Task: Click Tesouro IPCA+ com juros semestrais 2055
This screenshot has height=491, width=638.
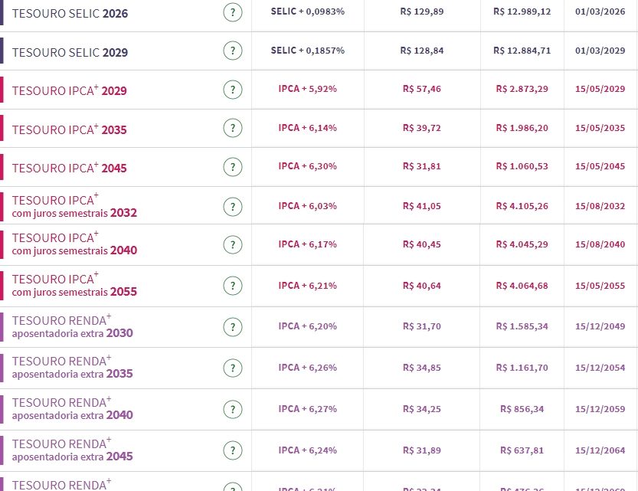Action: pyautogui.click(x=74, y=285)
